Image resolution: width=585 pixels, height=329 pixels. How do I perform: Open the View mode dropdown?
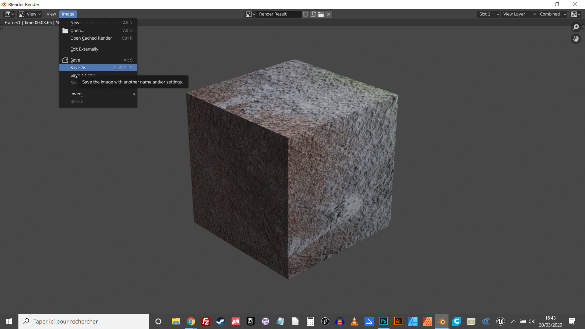(x=30, y=14)
